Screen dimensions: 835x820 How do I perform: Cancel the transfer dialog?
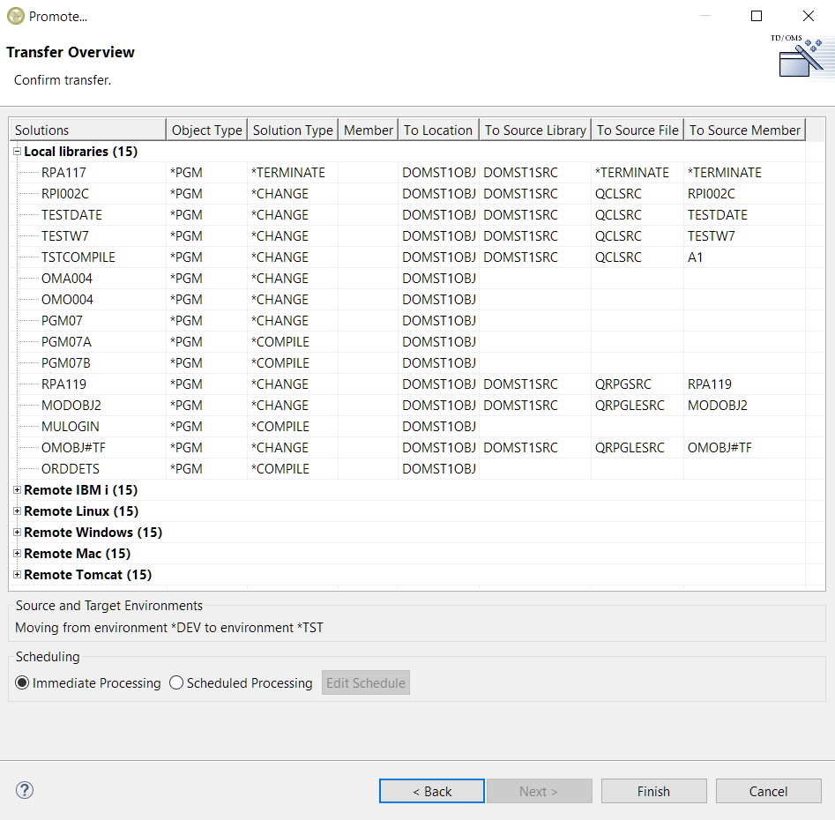coord(768,791)
